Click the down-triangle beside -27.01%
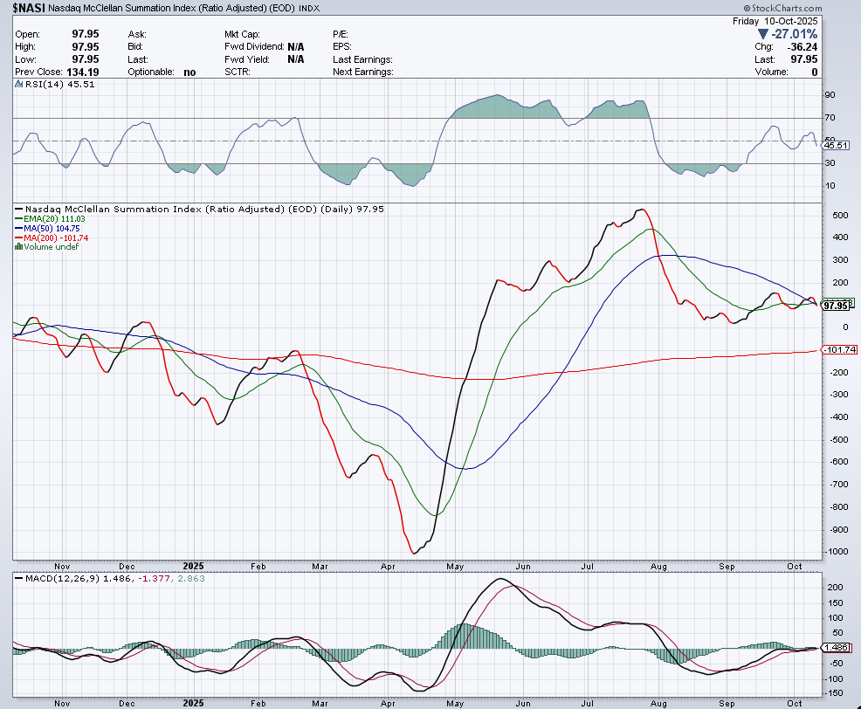Viewport: 861px width, 709px height. pos(762,34)
